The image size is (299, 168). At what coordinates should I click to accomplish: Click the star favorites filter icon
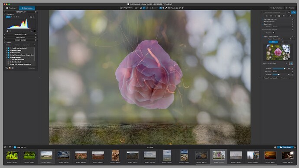289,12
